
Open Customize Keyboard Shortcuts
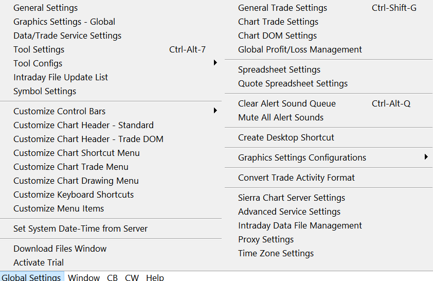(74, 195)
